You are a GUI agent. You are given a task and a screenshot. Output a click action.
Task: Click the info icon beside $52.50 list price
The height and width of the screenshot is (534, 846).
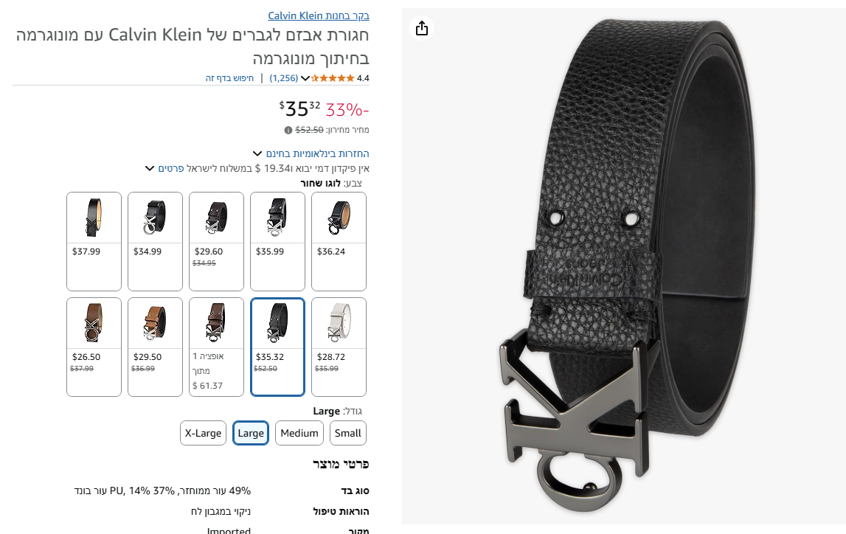(288, 130)
